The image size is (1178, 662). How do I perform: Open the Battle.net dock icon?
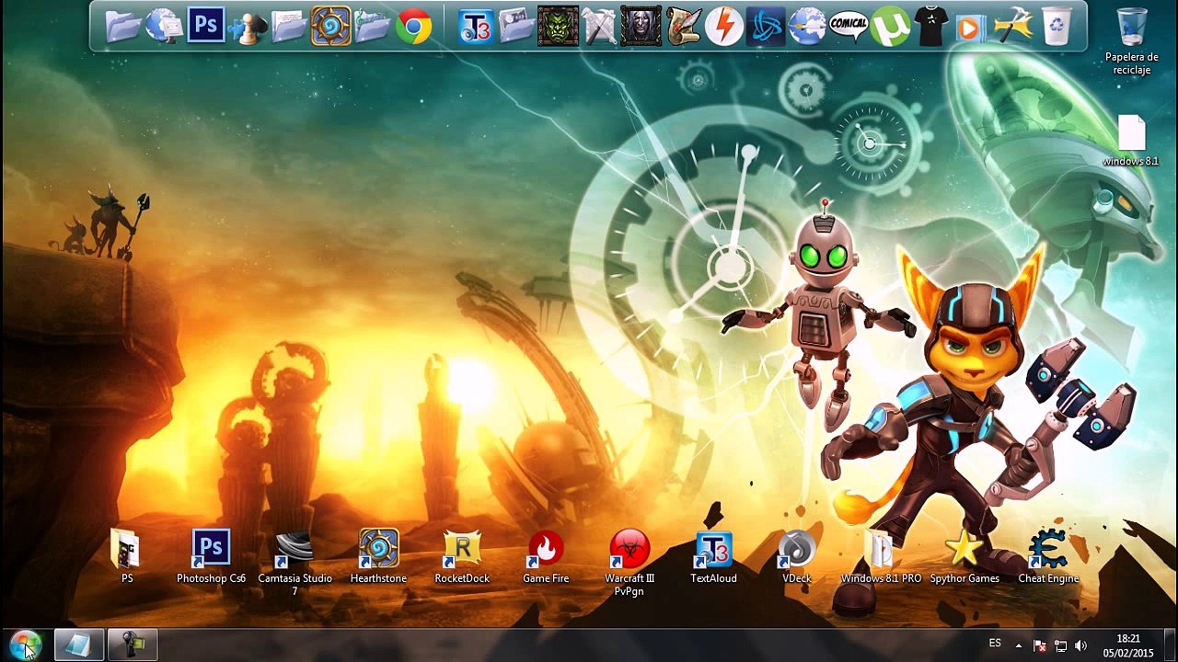coord(765,26)
